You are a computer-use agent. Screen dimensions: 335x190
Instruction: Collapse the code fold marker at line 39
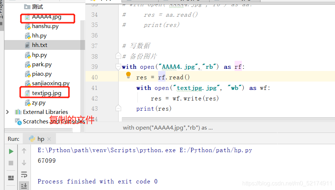[x=118, y=67]
